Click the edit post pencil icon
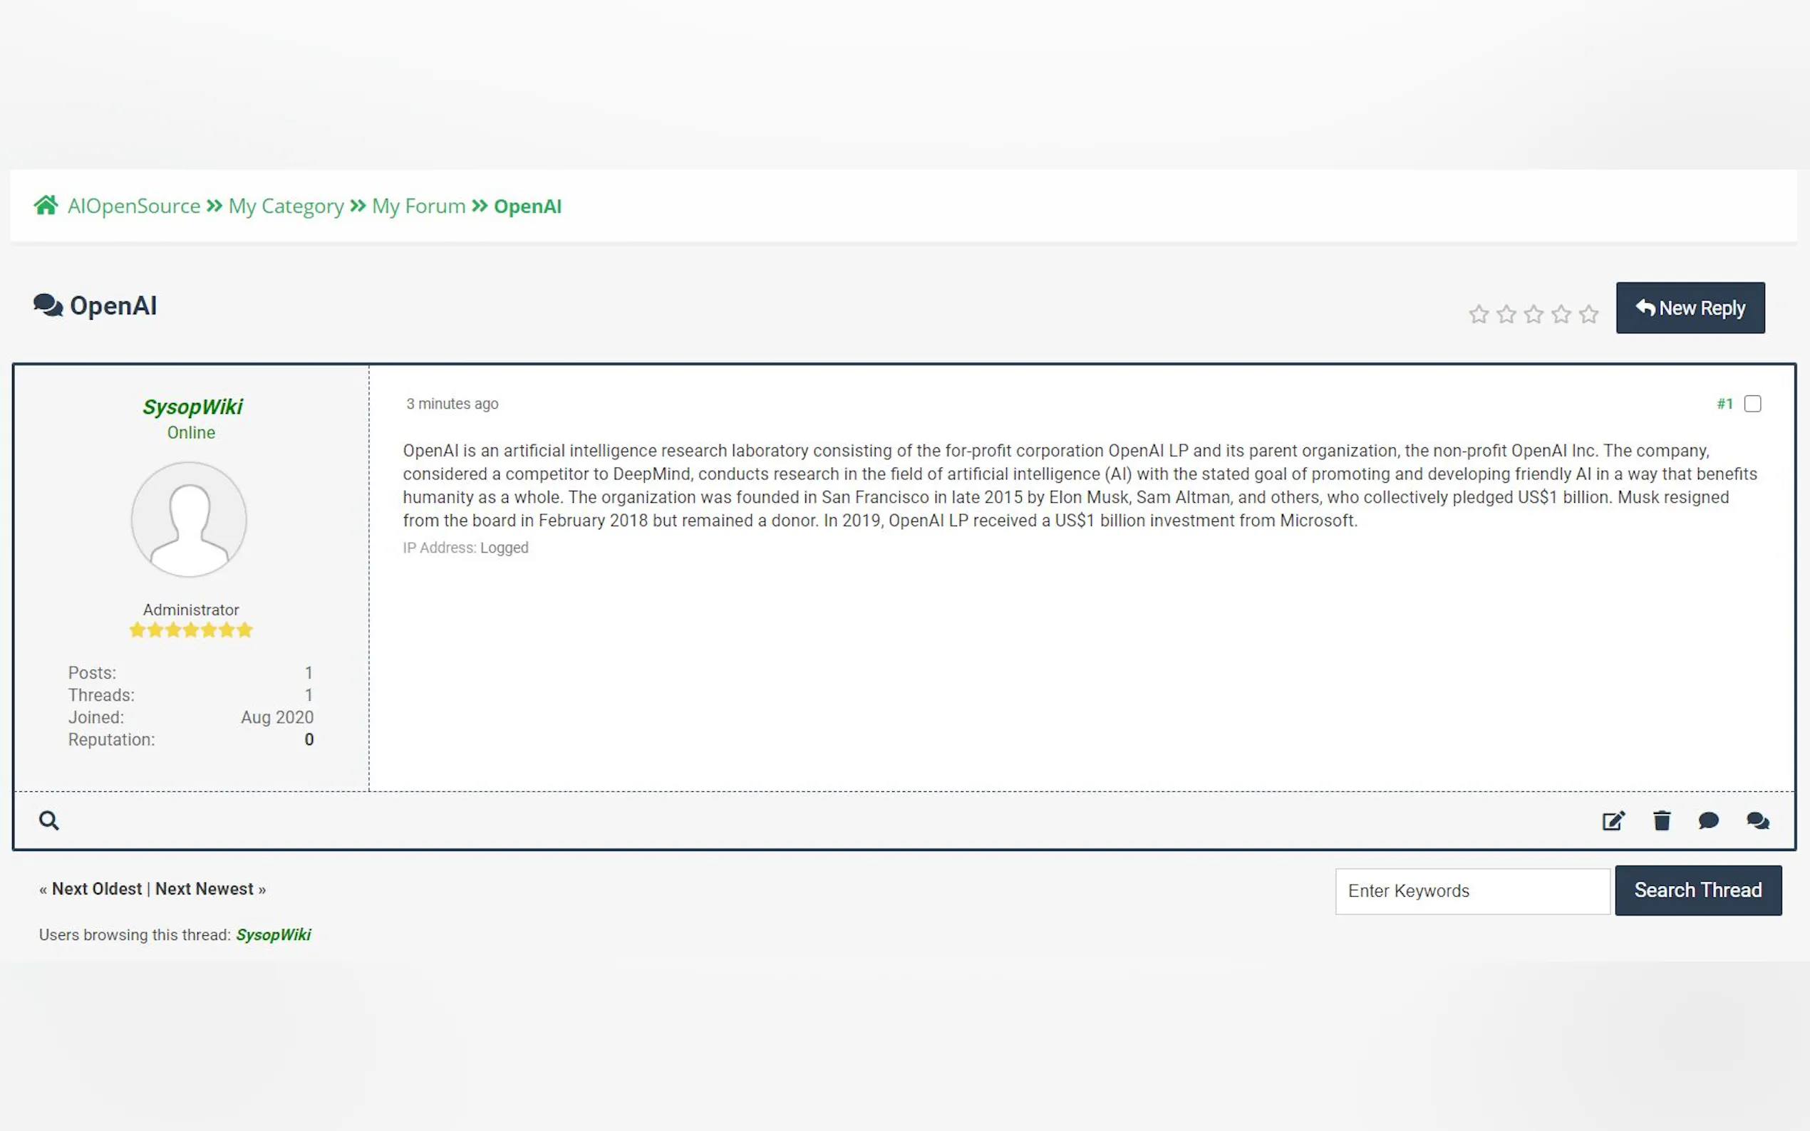1810x1131 pixels. (x=1613, y=820)
